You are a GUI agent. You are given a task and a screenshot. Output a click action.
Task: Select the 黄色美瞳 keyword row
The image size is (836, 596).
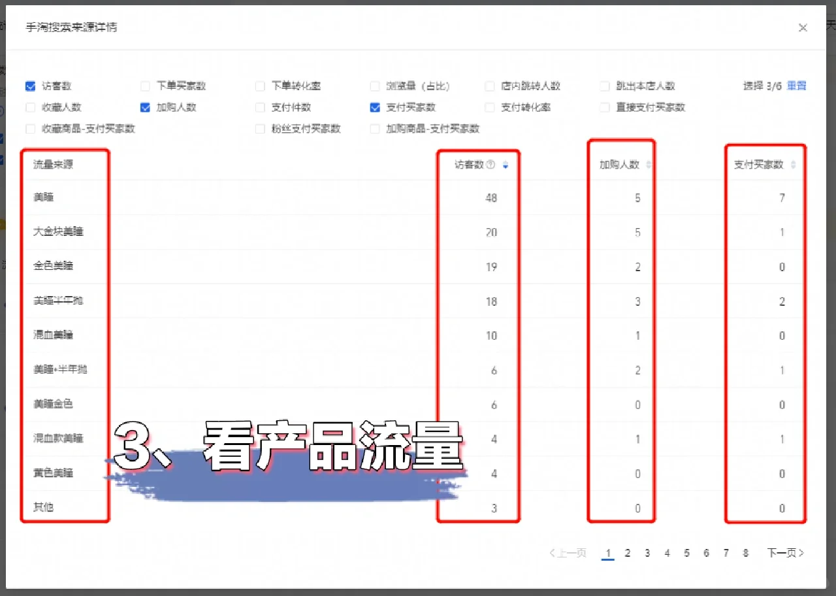415,473
